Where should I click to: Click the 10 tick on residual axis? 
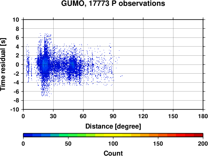pyautogui.click(x=16, y=20)
